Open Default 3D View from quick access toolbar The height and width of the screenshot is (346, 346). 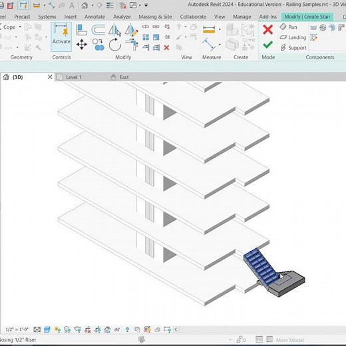pyautogui.click(x=85, y=5)
